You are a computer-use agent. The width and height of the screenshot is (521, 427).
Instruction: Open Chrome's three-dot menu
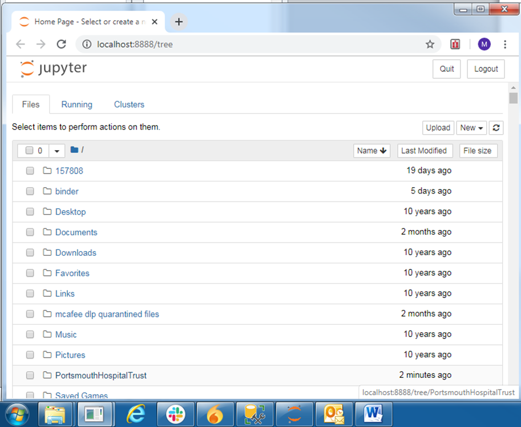tap(505, 44)
